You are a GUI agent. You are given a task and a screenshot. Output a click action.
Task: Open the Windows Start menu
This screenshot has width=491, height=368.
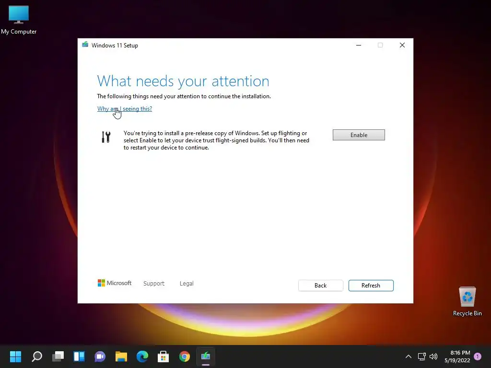[15, 356]
